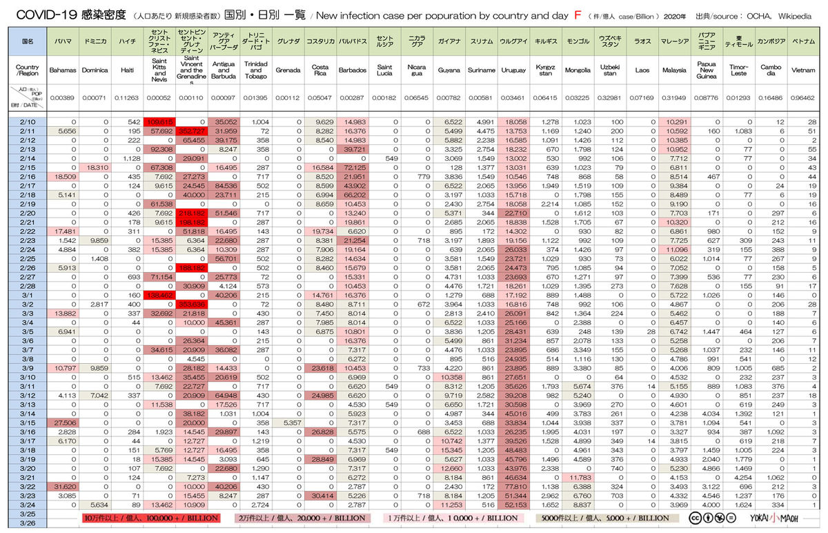Select the Guyana column header
The width and height of the screenshot is (828, 533).
[x=448, y=70]
